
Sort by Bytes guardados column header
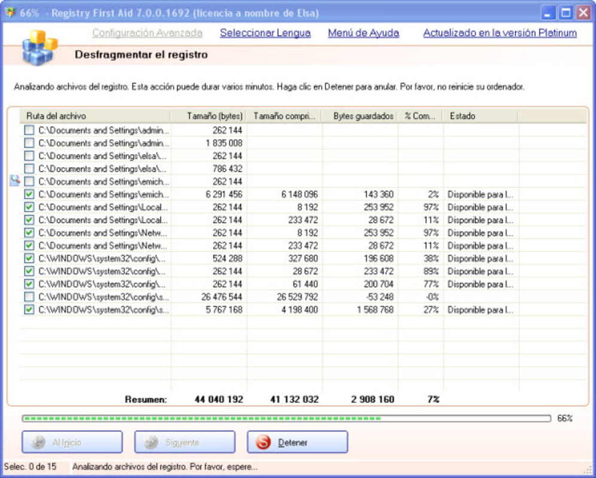tap(360, 116)
